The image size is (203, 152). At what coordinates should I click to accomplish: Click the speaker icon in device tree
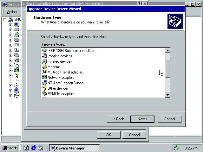point(16,85)
